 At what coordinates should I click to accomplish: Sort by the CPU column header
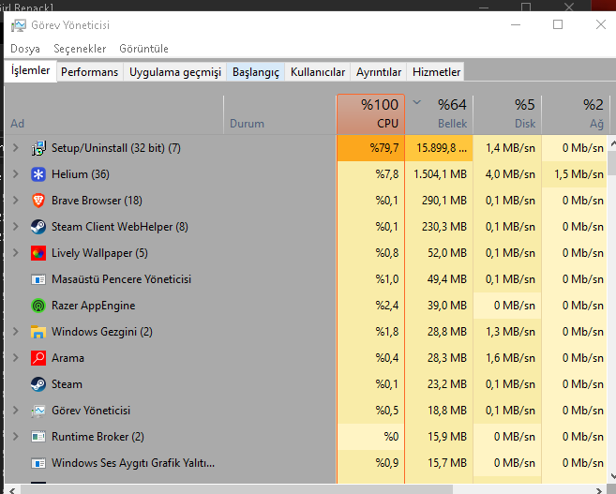(371, 114)
